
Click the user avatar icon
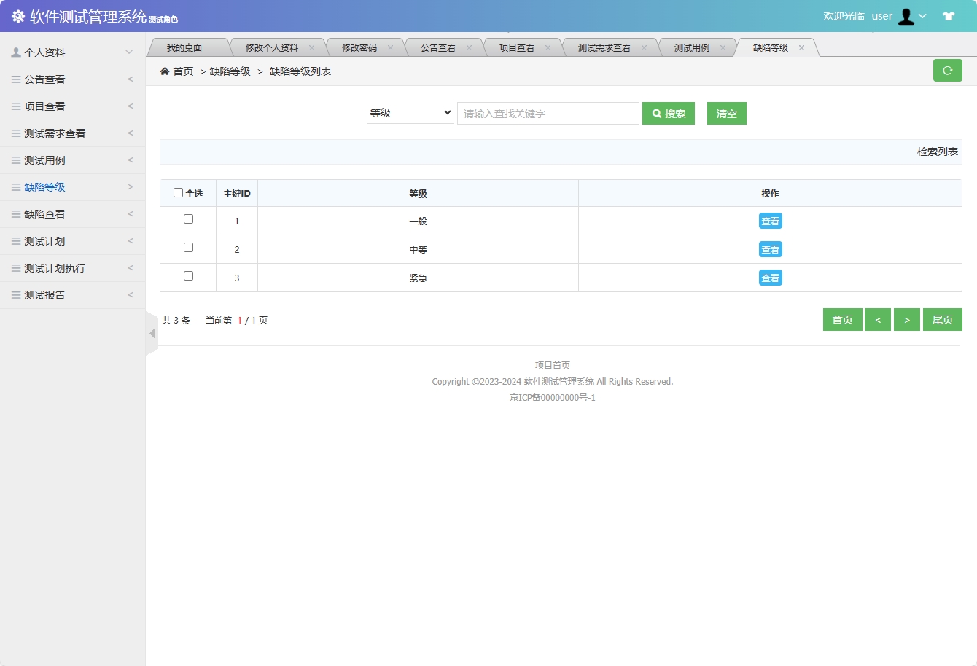[x=906, y=15]
